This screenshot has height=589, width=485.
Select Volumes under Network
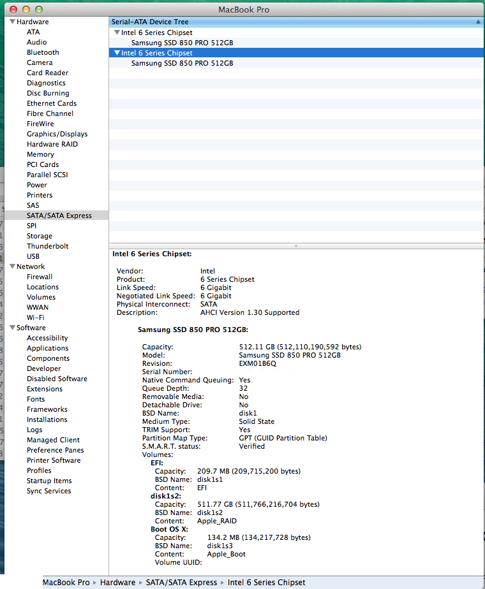(x=41, y=297)
